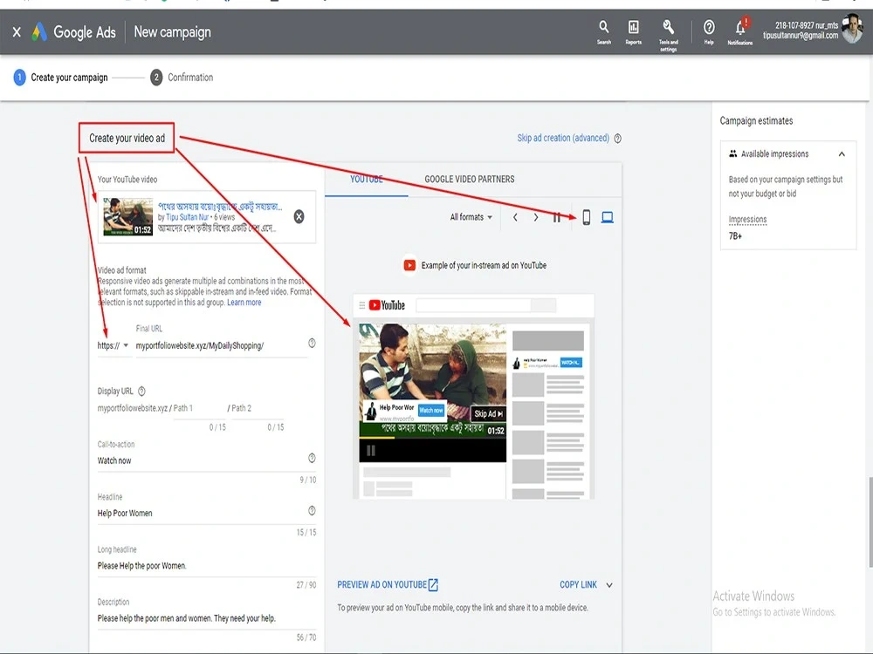Open the Tipu Sultan Nur channel link
Image resolution: width=873 pixels, height=654 pixels.
187,217
